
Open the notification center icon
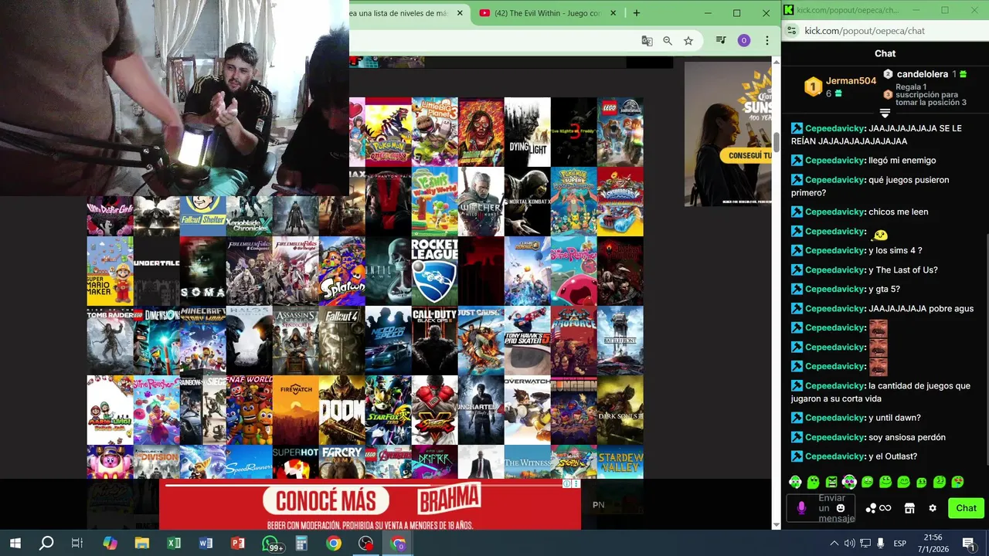point(968,544)
